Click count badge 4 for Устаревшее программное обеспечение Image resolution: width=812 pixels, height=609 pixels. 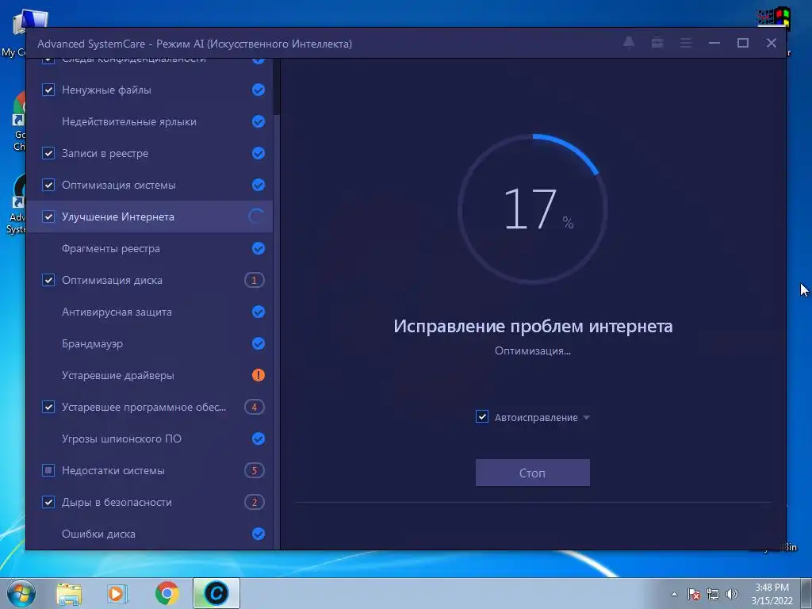pos(255,407)
